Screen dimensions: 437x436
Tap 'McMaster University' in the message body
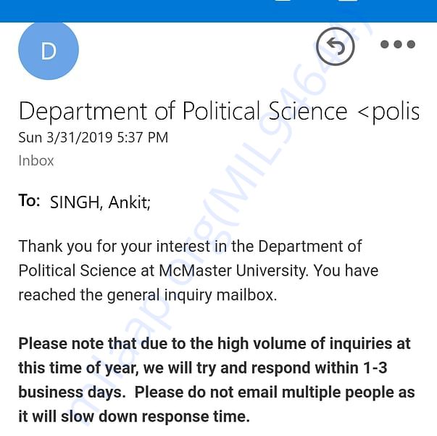click(233, 271)
